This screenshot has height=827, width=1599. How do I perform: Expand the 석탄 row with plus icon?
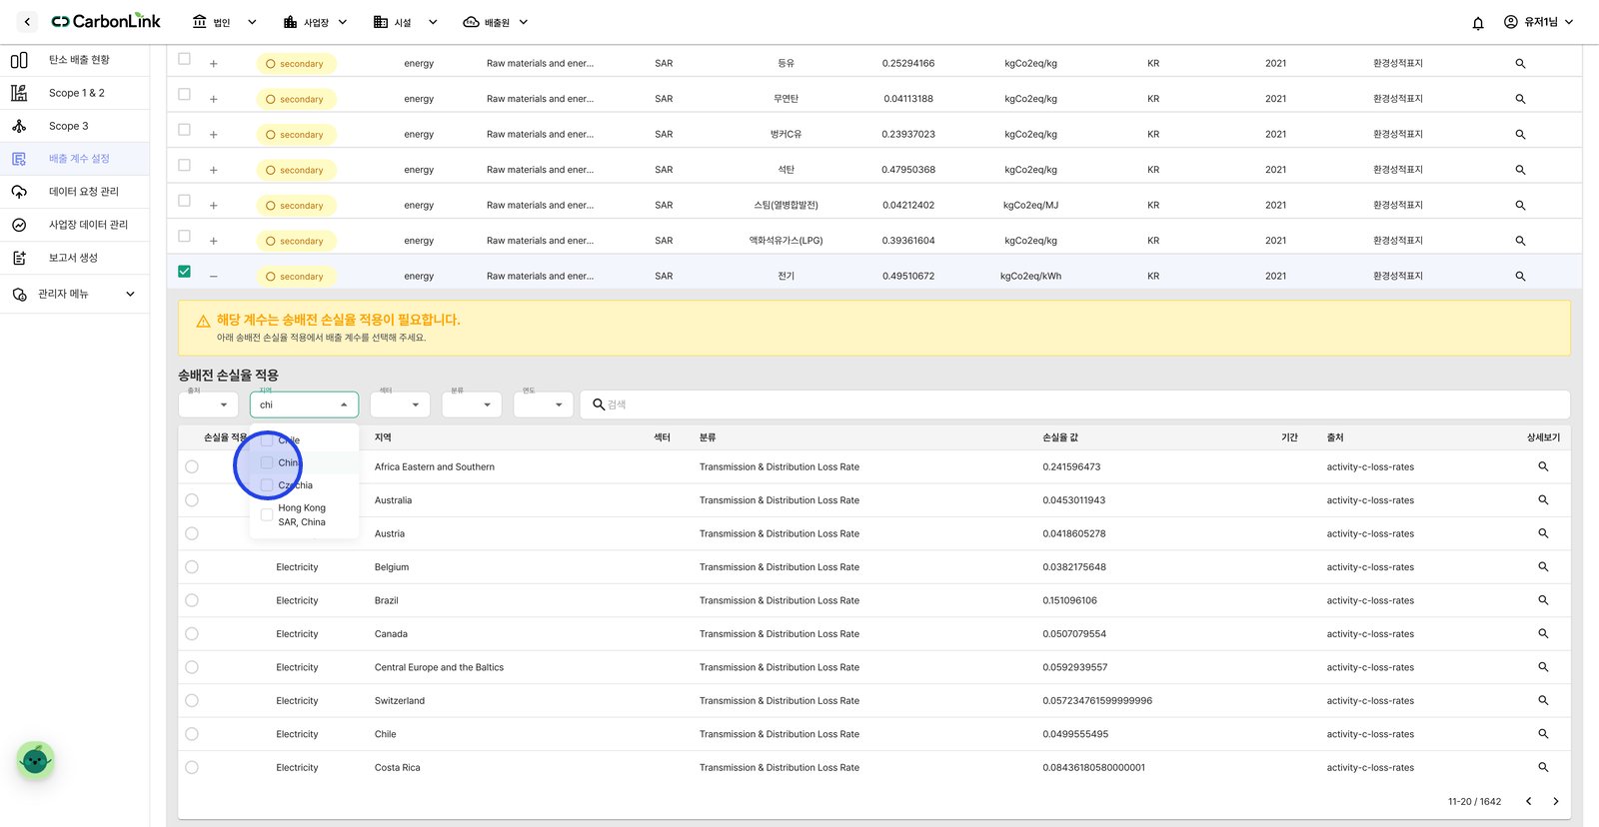point(213,170)
